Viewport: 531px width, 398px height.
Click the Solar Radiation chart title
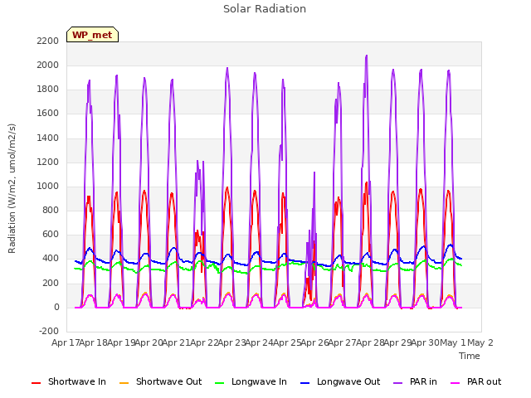coord(265,9)
